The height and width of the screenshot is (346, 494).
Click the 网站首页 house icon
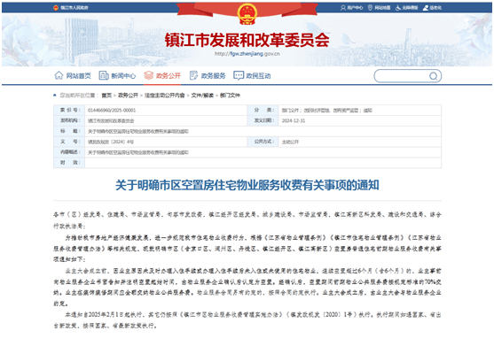(x=59, y=75)
